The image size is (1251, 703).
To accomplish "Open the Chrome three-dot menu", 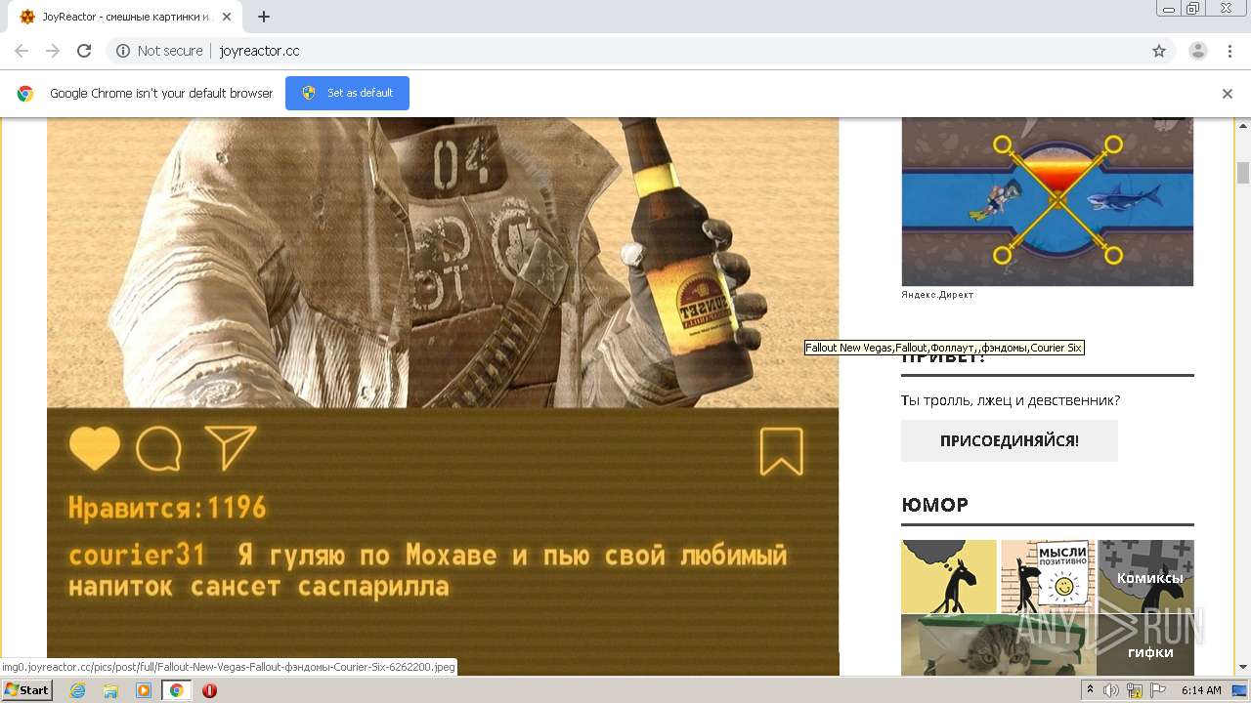I will (1229, 51).
